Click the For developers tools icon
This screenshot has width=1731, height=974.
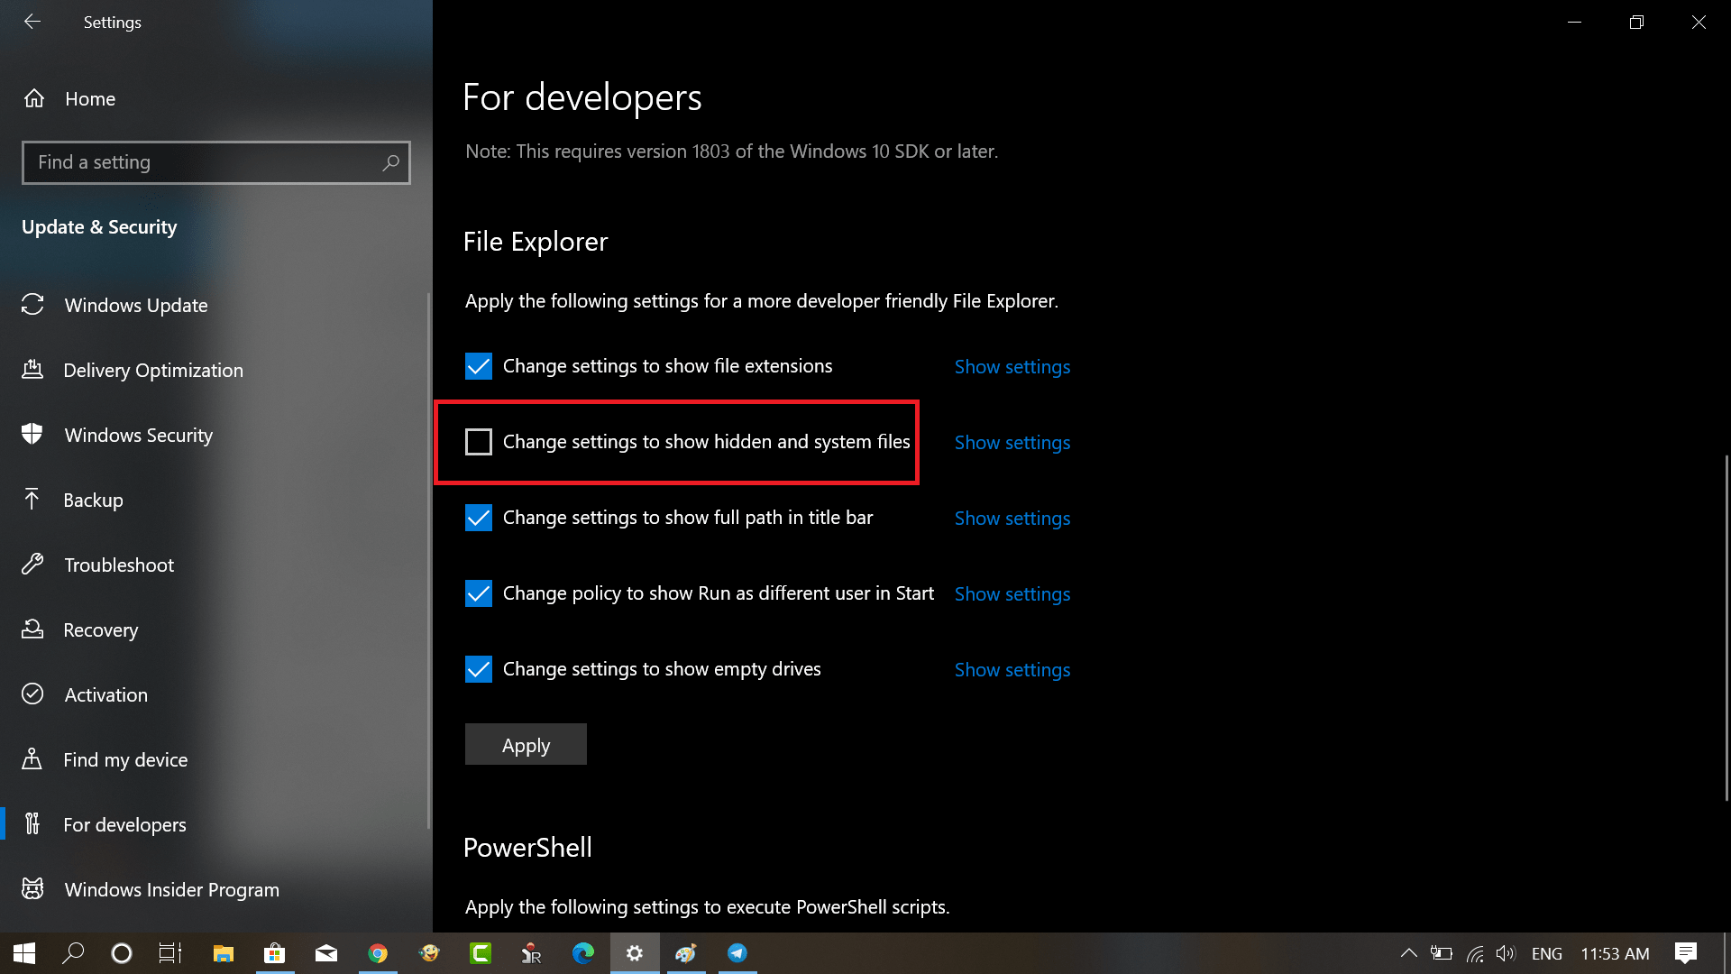tap(32, 824)
